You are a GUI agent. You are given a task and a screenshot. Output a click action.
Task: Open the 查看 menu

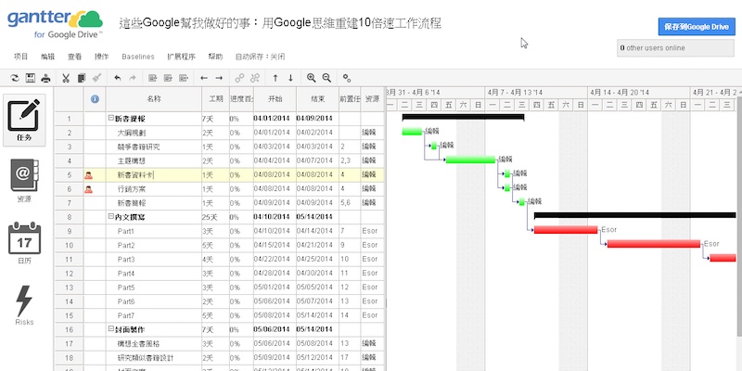click(74, 57)
